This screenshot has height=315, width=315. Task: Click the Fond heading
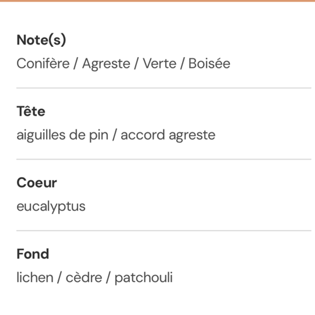[x=32, y=254]
